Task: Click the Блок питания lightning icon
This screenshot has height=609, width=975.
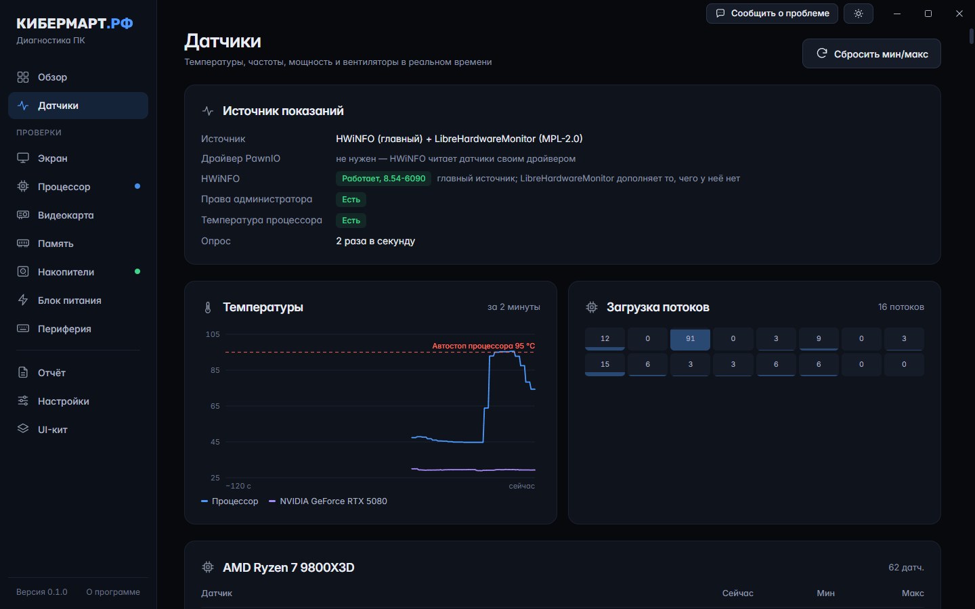Action: [23, 300]
